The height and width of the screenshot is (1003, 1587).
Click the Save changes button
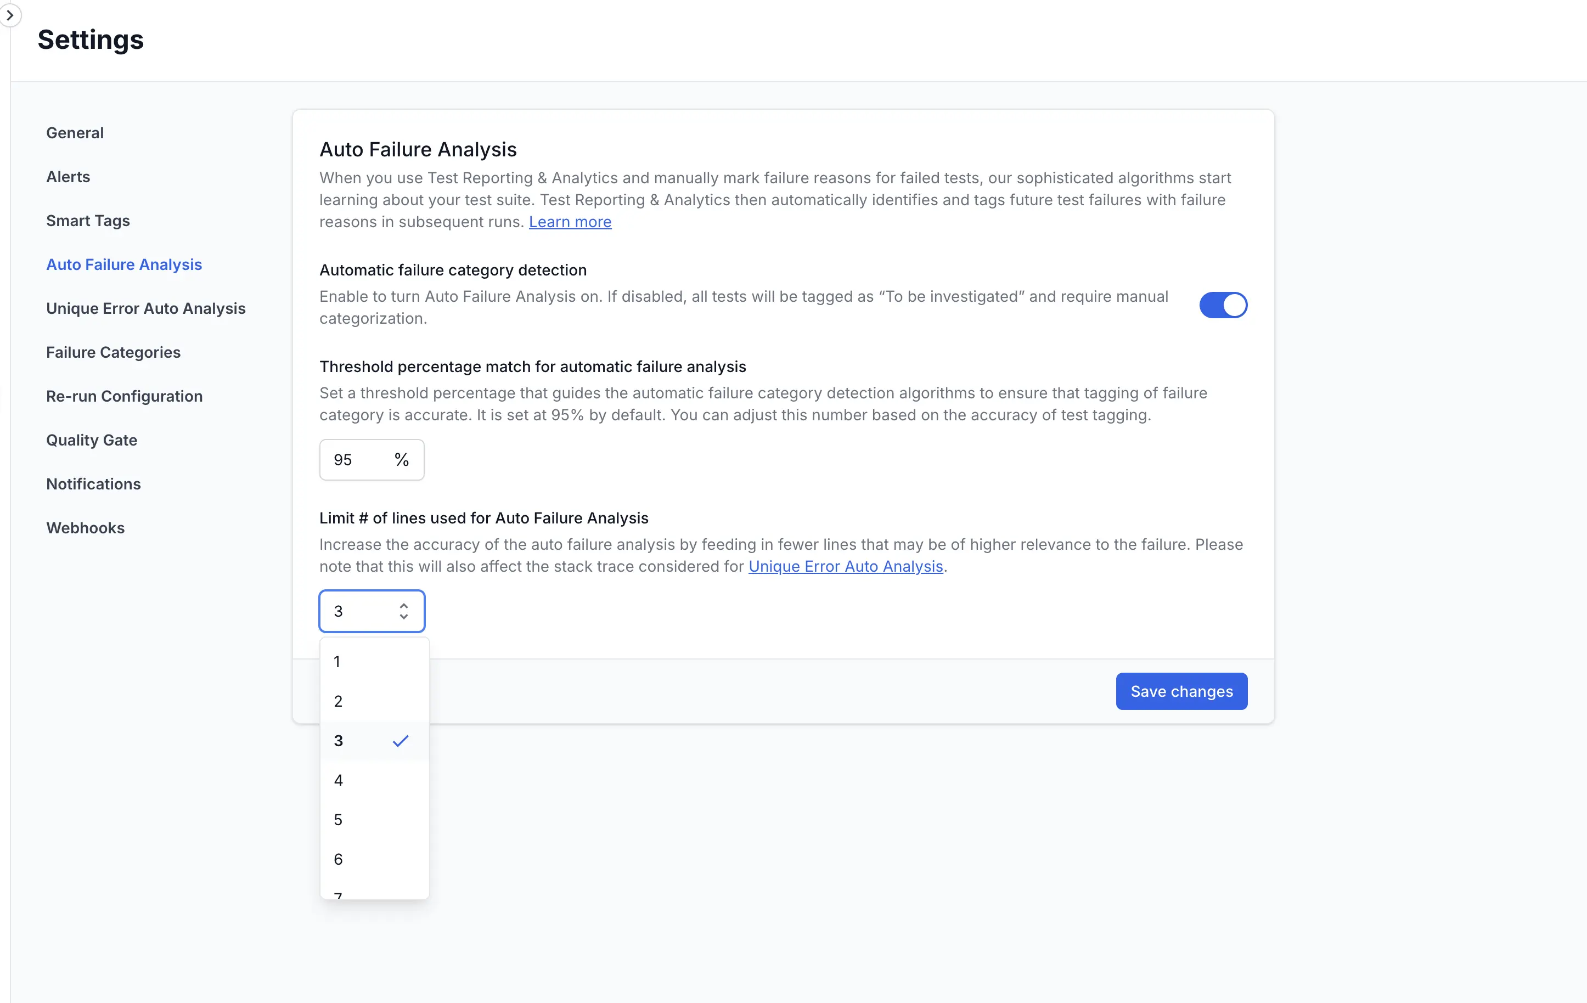[1181, 691]
